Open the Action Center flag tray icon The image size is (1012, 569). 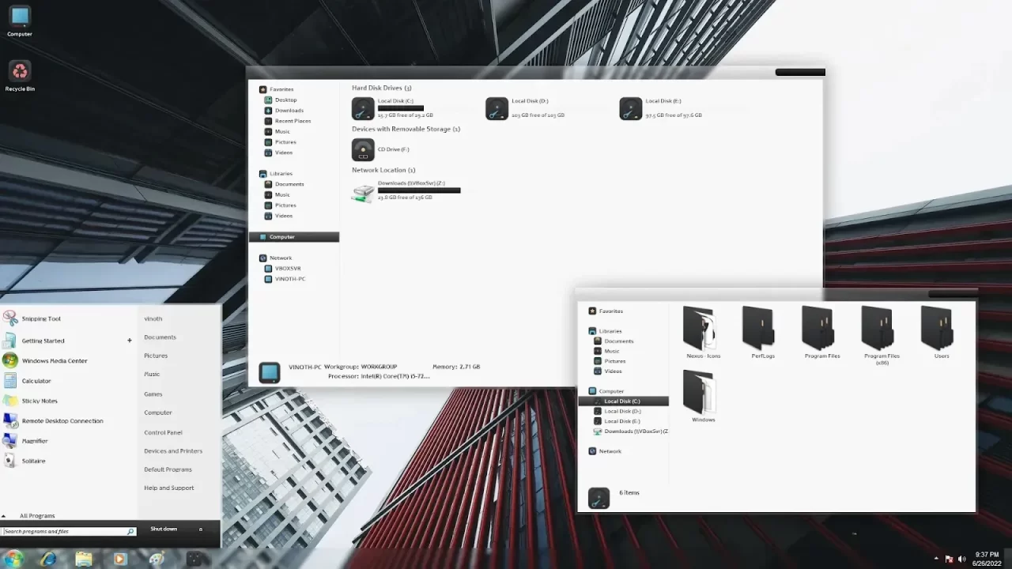point(950,559)
